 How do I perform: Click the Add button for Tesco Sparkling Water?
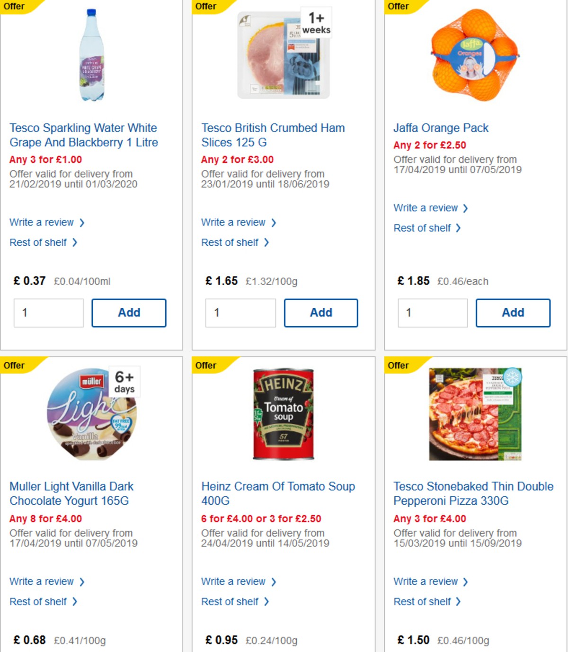(129, 313)
